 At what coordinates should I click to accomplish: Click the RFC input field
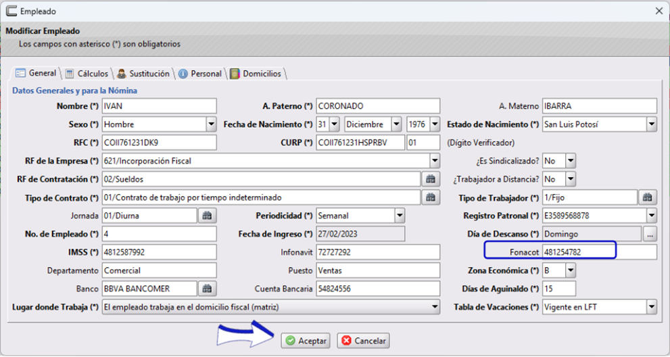[160, 143]
